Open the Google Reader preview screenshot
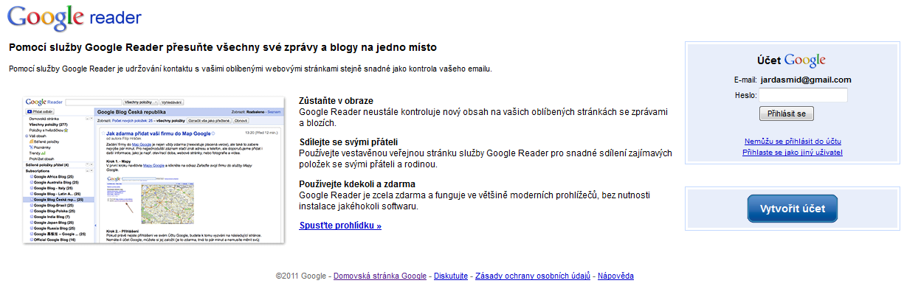The width and height of the screenshot is (904, 300). 154,170
